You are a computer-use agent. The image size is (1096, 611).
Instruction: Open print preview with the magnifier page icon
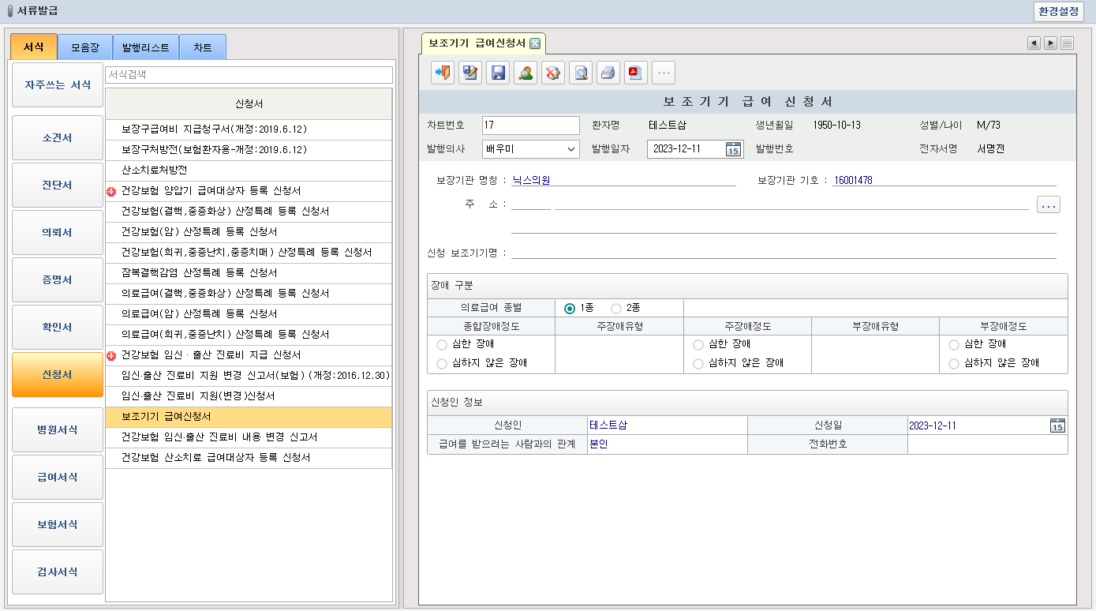click(x=581, y=73)
